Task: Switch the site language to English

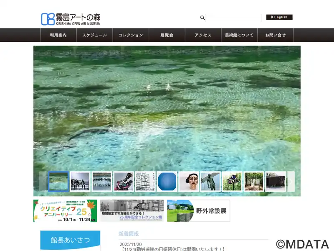Action: click(279, 17)
